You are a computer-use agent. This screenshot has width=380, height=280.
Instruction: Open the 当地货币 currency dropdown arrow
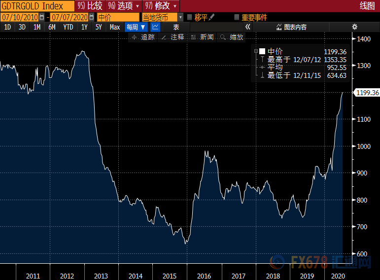[180, 17]
